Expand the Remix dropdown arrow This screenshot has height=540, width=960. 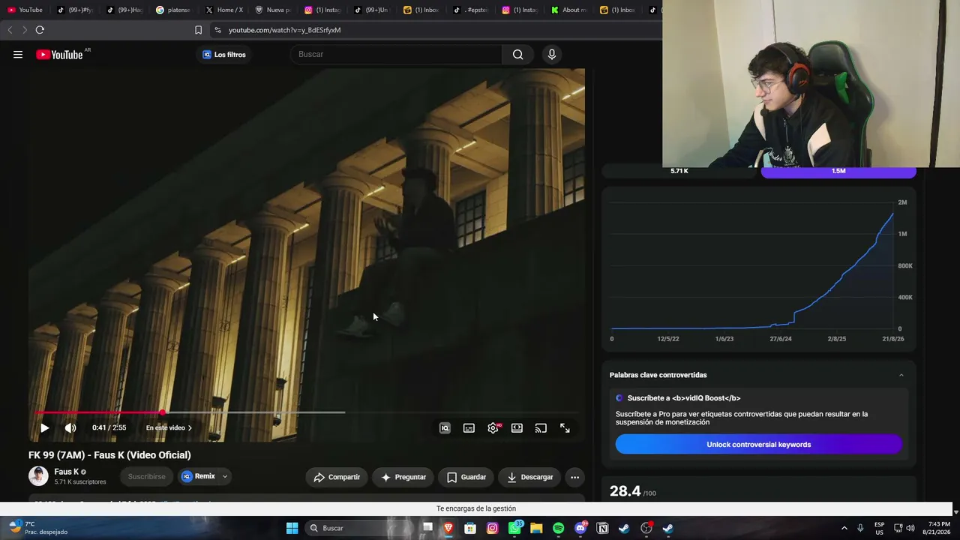224,476
